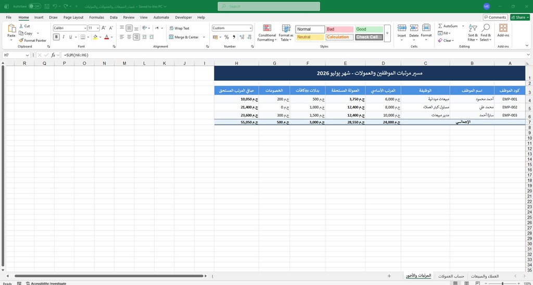The height and width of the screenshot is (285, 533).
Task: Click the Share button
Action: point(520,17)
